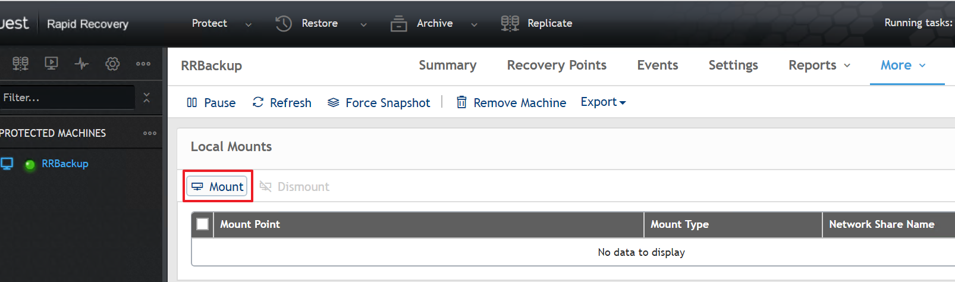The height and width of the screenshot is (282, 955).
Task: Go to the Events tab
Action: 657,65
